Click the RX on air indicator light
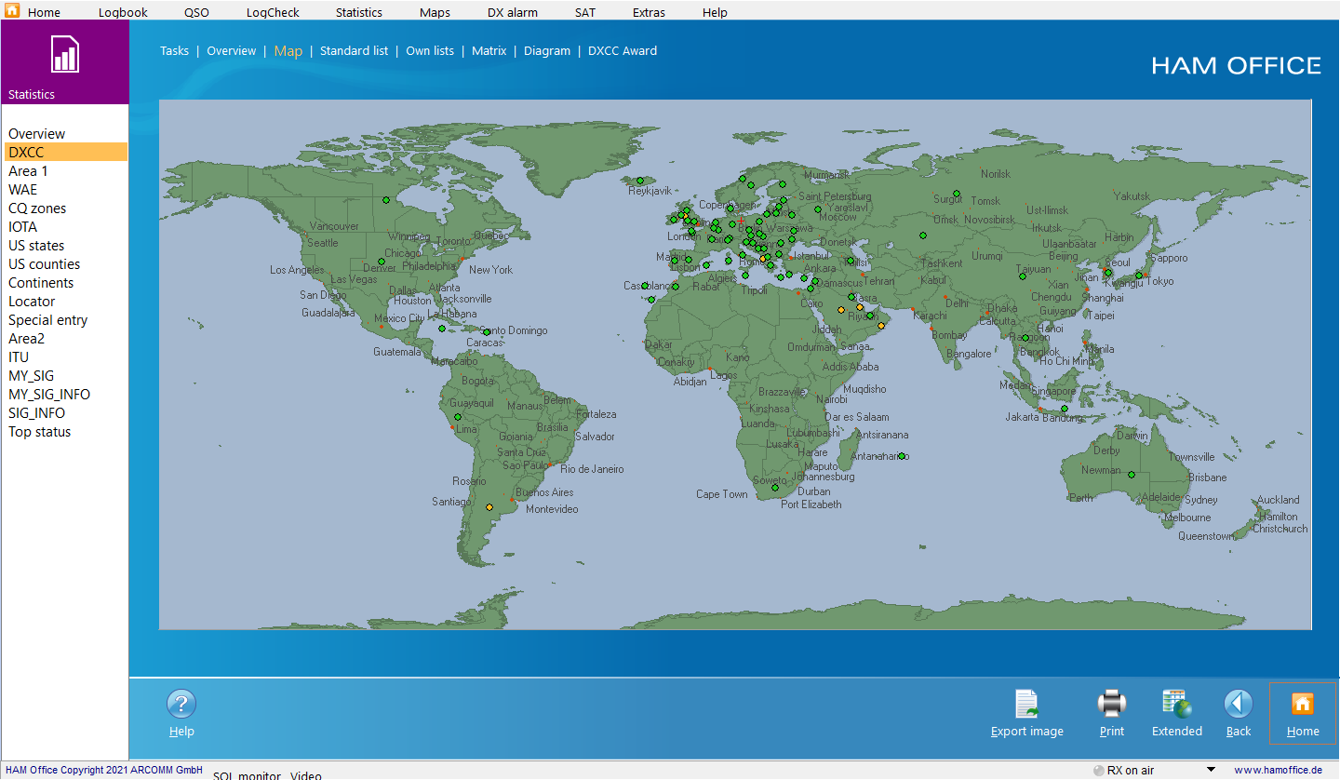 (x=1099, y=771)
